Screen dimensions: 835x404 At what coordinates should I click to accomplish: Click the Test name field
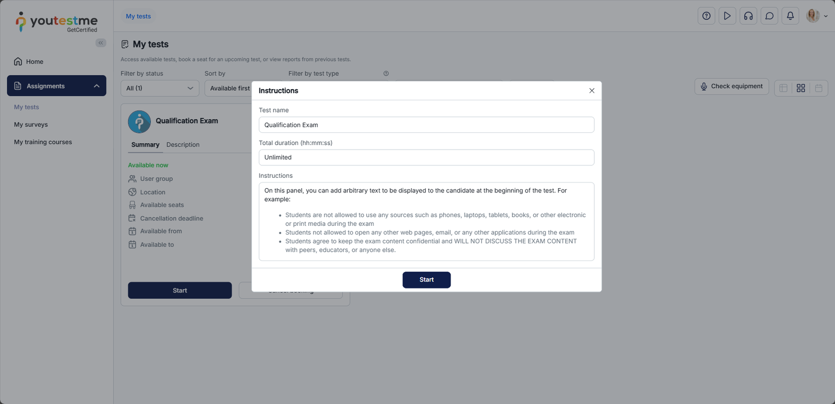tap(426, 125)
